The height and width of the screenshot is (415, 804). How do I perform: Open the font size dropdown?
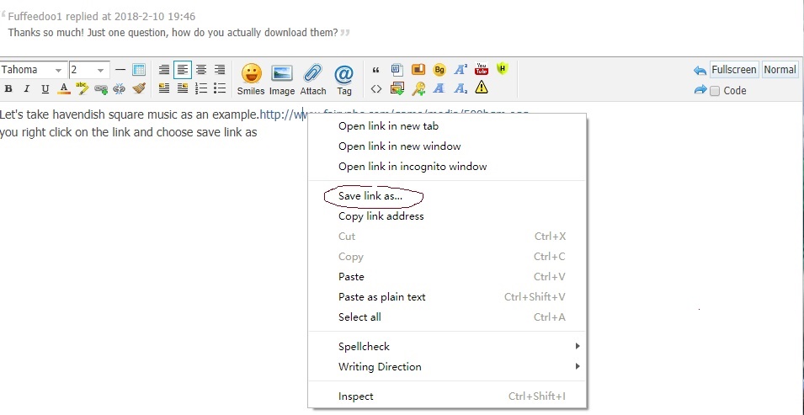click(x=88, y=70)
